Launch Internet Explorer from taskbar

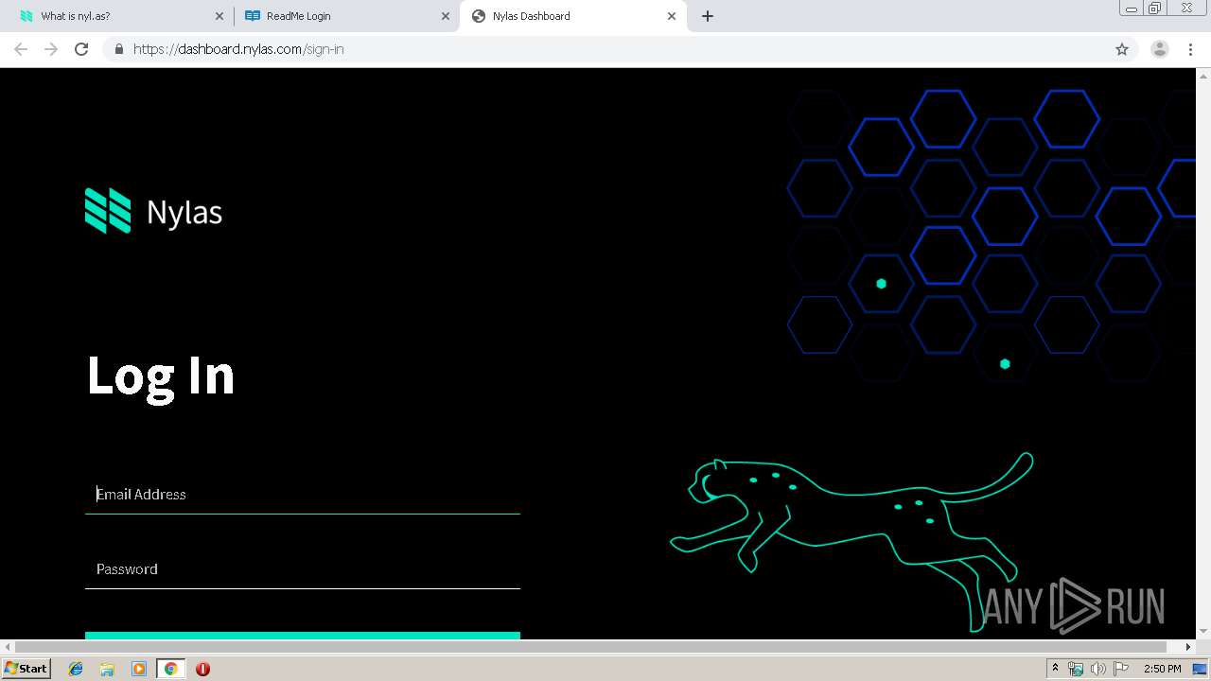[76, 669]
